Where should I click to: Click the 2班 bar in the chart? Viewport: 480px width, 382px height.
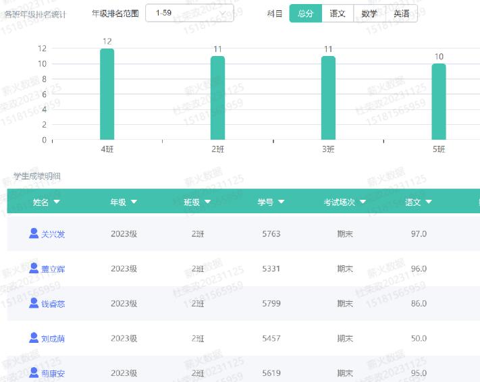click(x=217, y=98)
